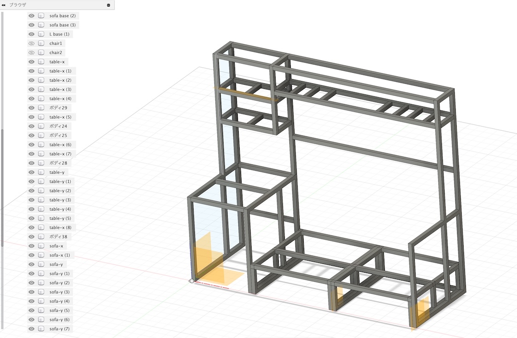Click the browser panel vertical scrollbar
The image size is (517, 338).
pyautogui.click(x=2, y=188)
